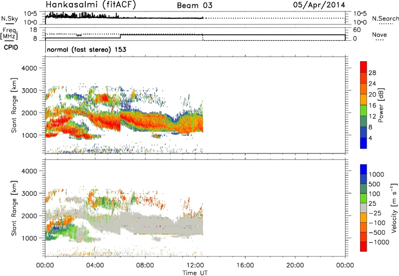Click the Hankasalmi (fitACF) title

(91, 5)
